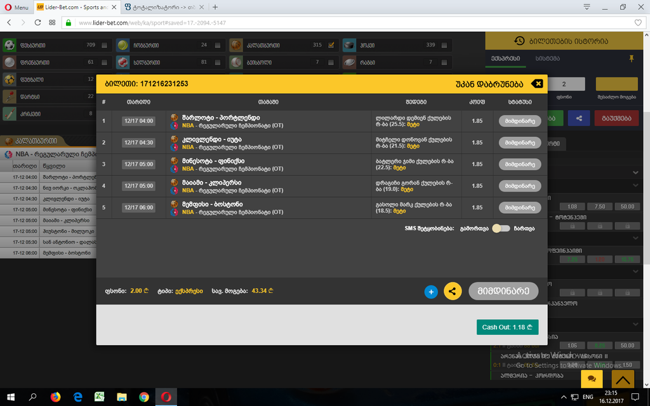
Task: Click the darts sport icon
Action: 10,96
